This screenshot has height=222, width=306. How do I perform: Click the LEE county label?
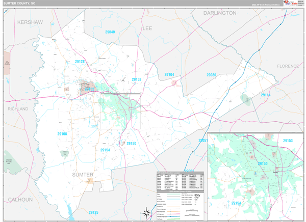147,29
